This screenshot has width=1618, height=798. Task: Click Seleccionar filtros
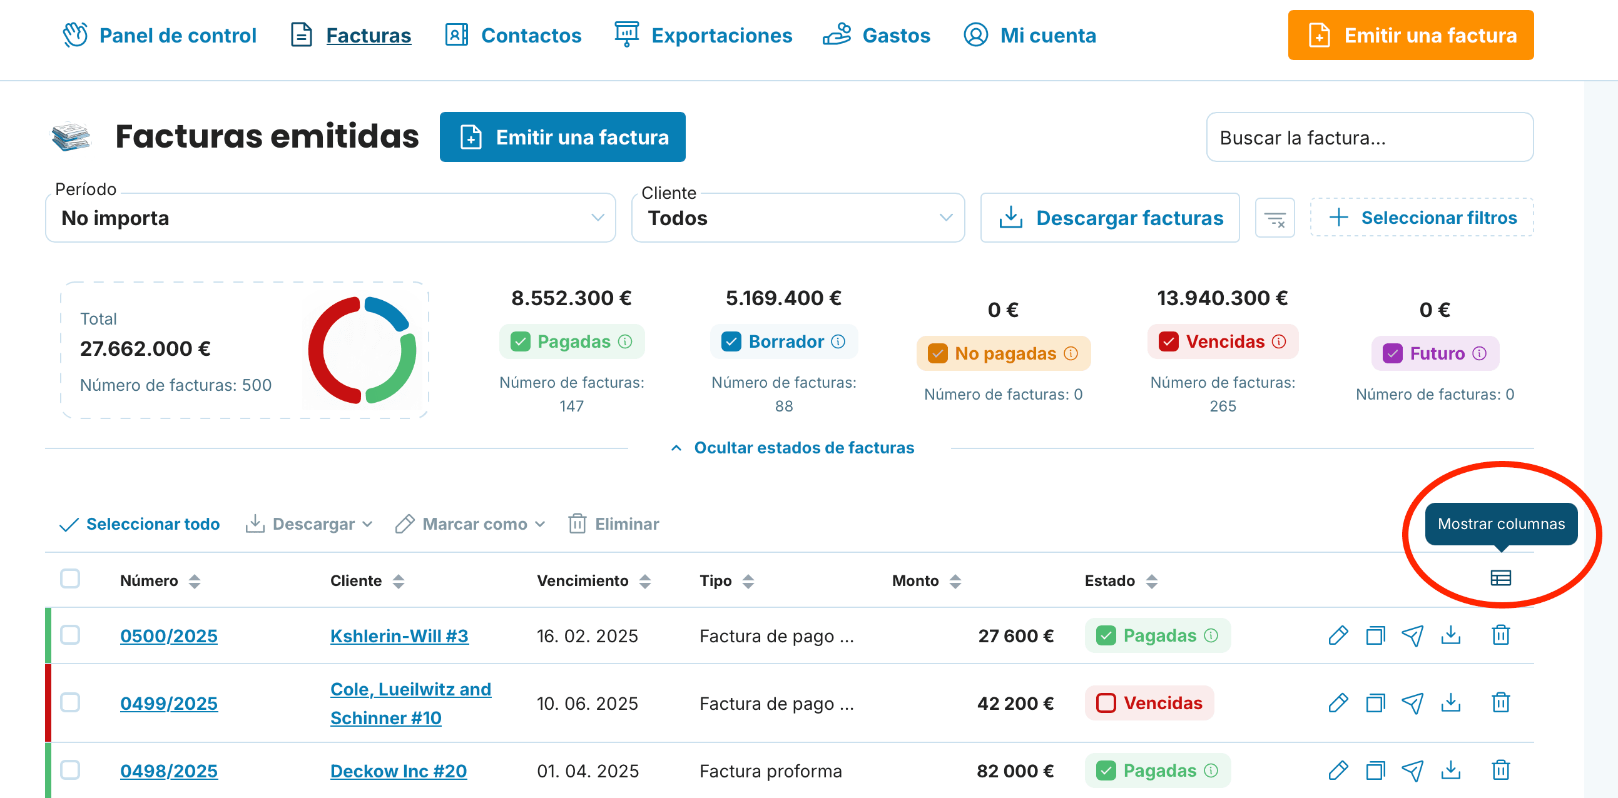tap(1422, 218)
